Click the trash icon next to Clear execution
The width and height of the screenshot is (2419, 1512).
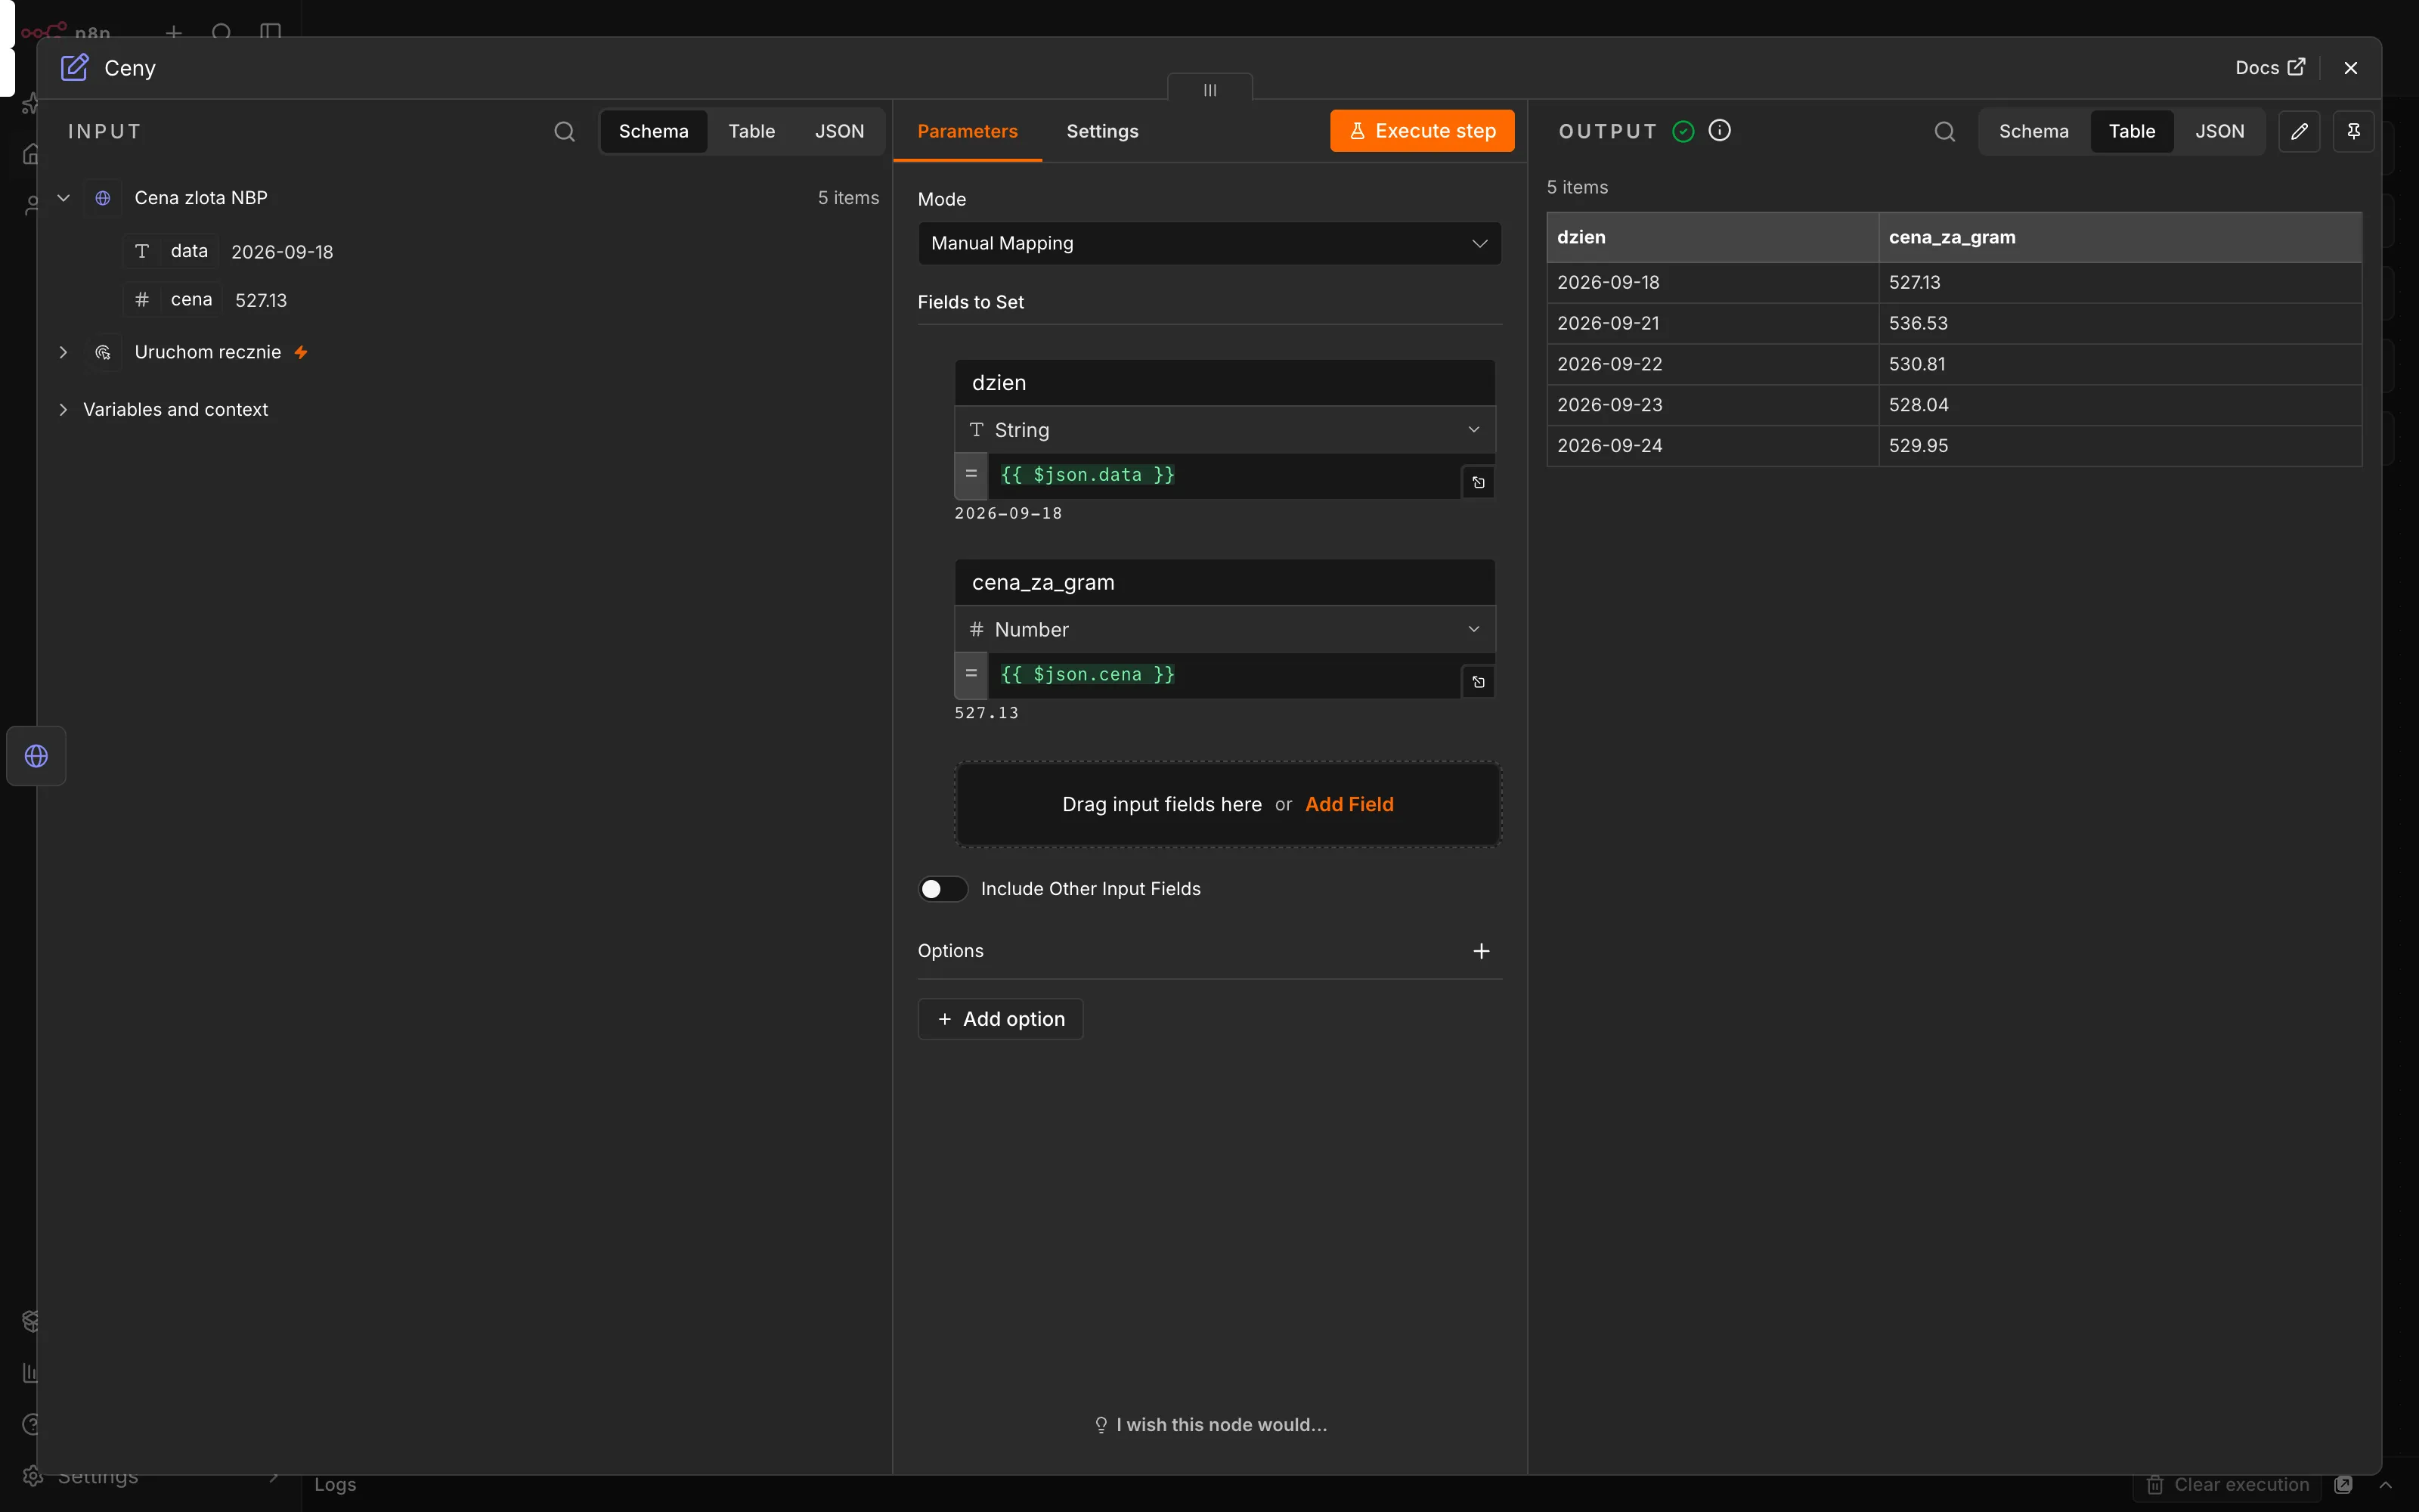click(x=2155, y=1485)
